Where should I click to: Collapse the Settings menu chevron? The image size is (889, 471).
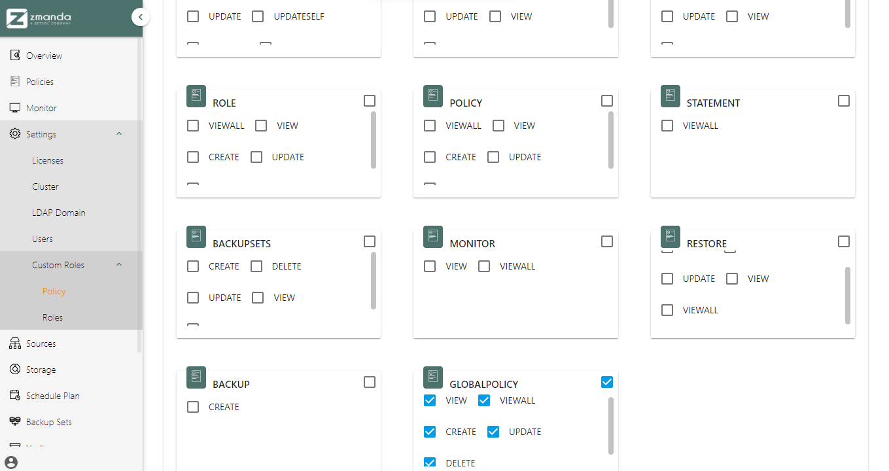click(x=119, y=134)
